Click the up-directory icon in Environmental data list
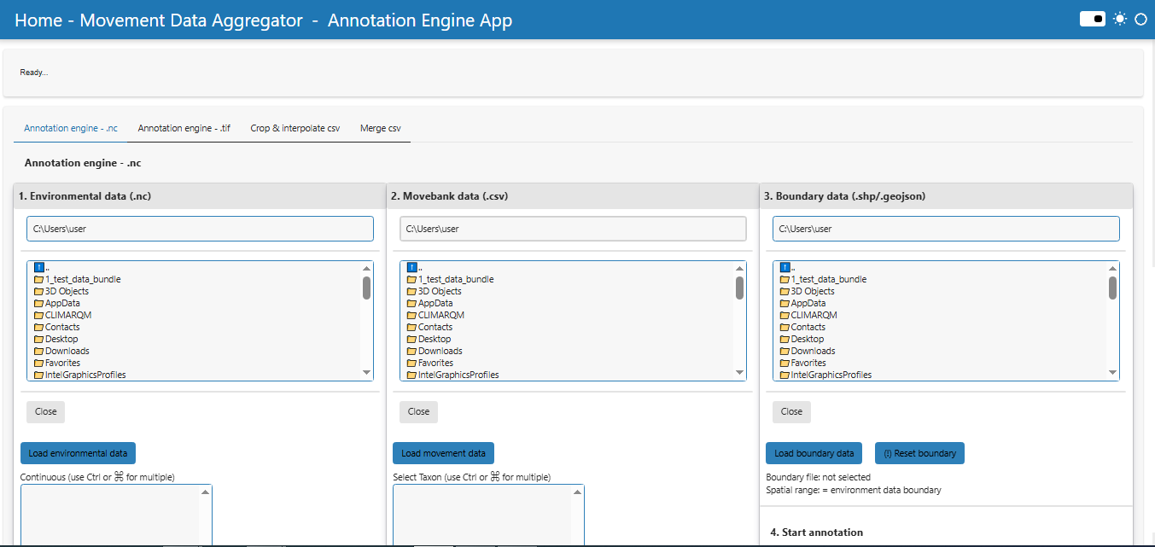This screenshot has height=547, width=1155. 38,267
